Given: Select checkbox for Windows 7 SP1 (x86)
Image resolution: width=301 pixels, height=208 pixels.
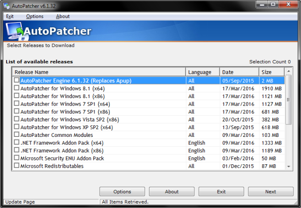Looking at the screenshot, I should pyautogui.click(x=17, y=111).
